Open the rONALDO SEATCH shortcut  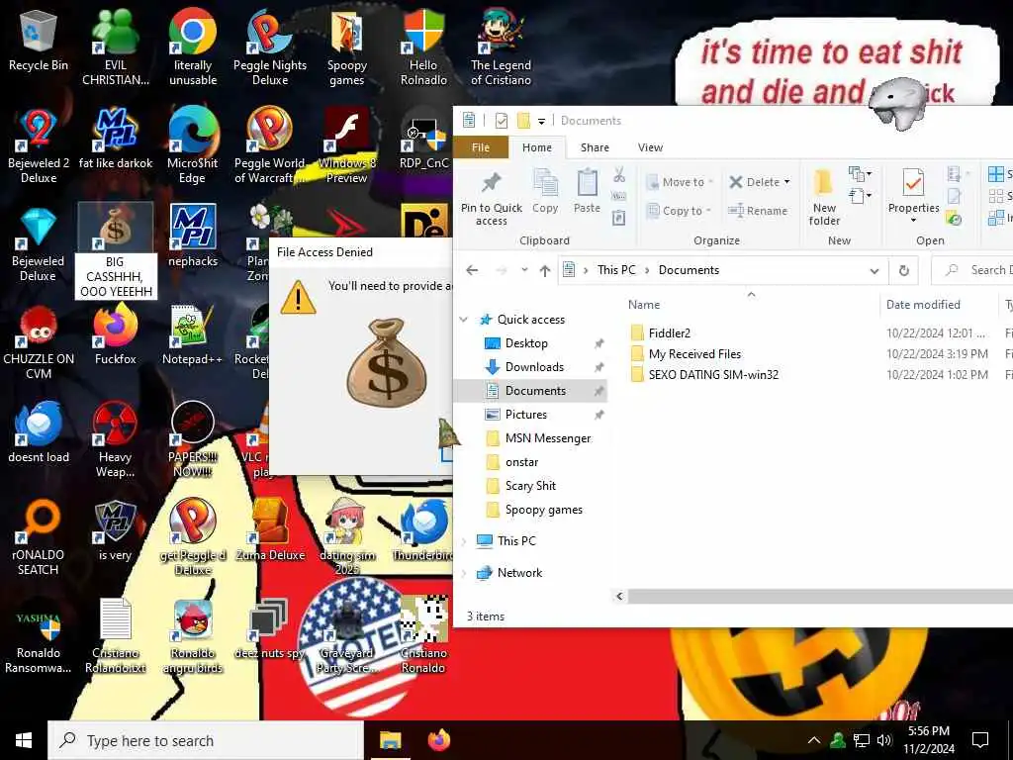tap(39, 537)
